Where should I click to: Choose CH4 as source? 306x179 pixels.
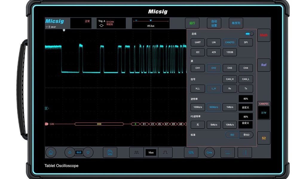[x=246, y=68]
